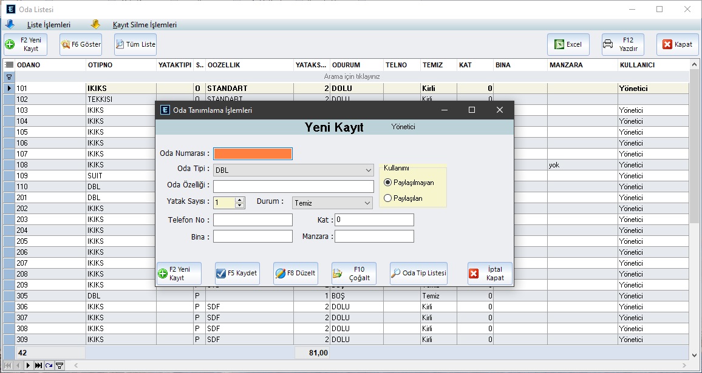
Task: Click the refresh arrow in grid navigator
Action: click(49, 365)
